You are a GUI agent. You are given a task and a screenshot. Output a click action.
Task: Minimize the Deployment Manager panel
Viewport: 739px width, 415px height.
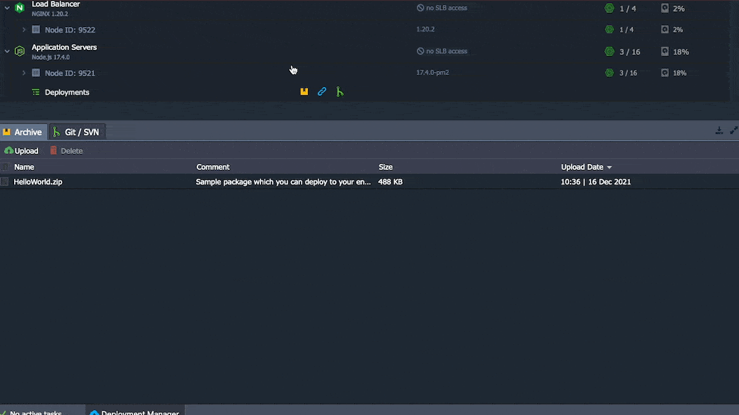pyautogui.click(x=719, y=131)
